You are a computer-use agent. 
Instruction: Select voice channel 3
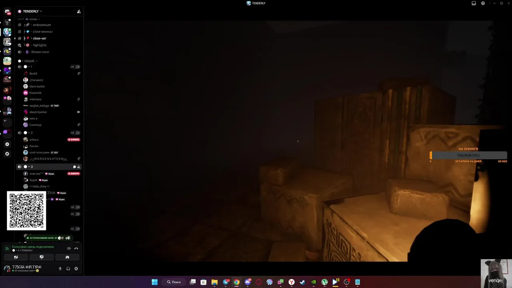[x=49, y=167]
